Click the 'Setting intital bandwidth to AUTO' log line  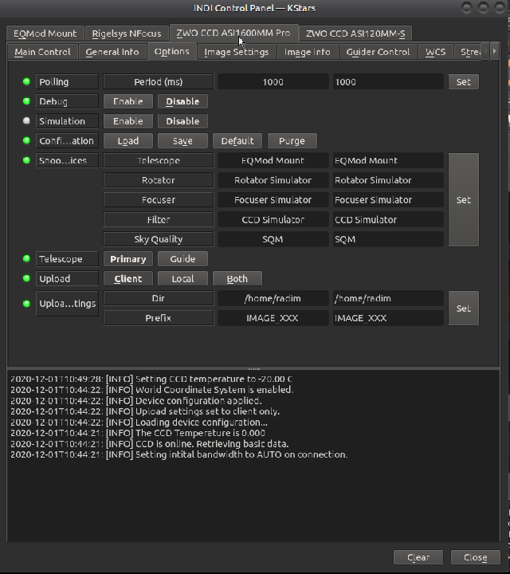(179, 454)
